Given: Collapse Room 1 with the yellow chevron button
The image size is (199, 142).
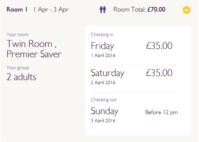Looking at the screenshot, I should [x=186, y=10].
